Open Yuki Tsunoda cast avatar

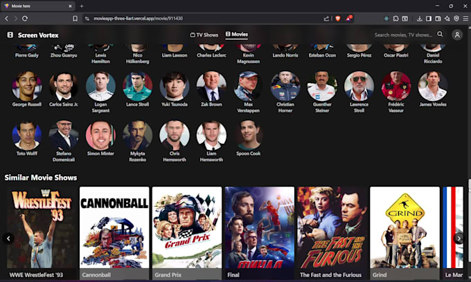[x=175, y=86]
